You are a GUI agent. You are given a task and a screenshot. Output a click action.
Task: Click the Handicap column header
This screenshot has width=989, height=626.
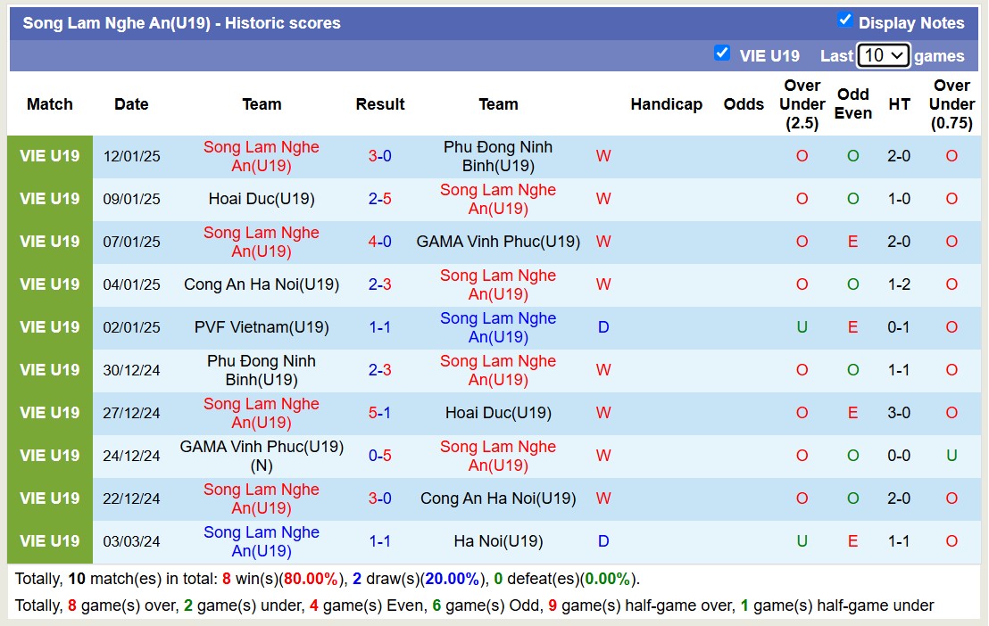tap(667, 104)
